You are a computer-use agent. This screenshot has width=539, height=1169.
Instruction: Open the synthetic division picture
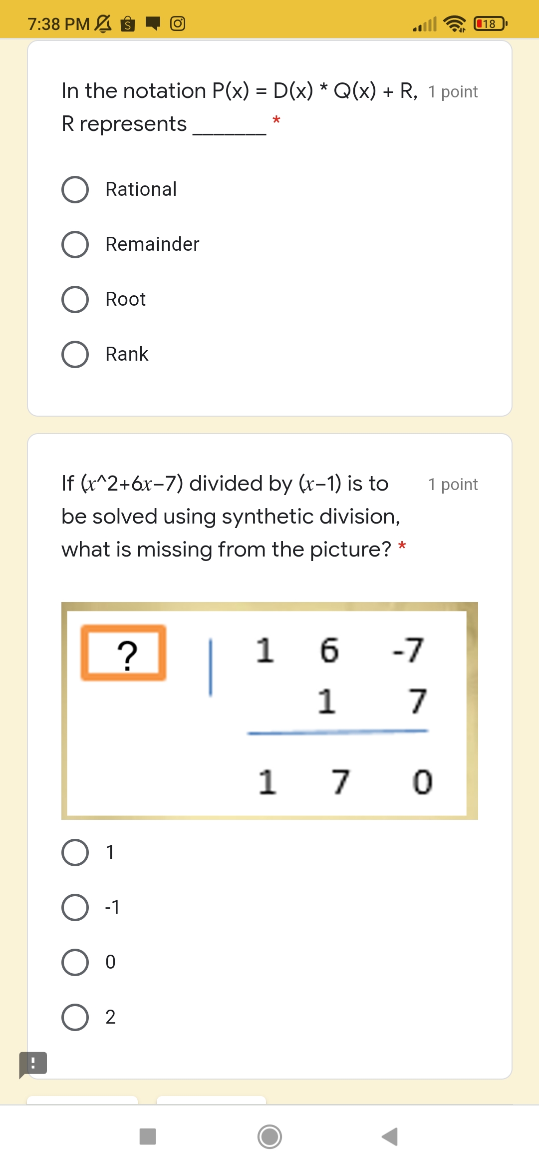[269, 709]
